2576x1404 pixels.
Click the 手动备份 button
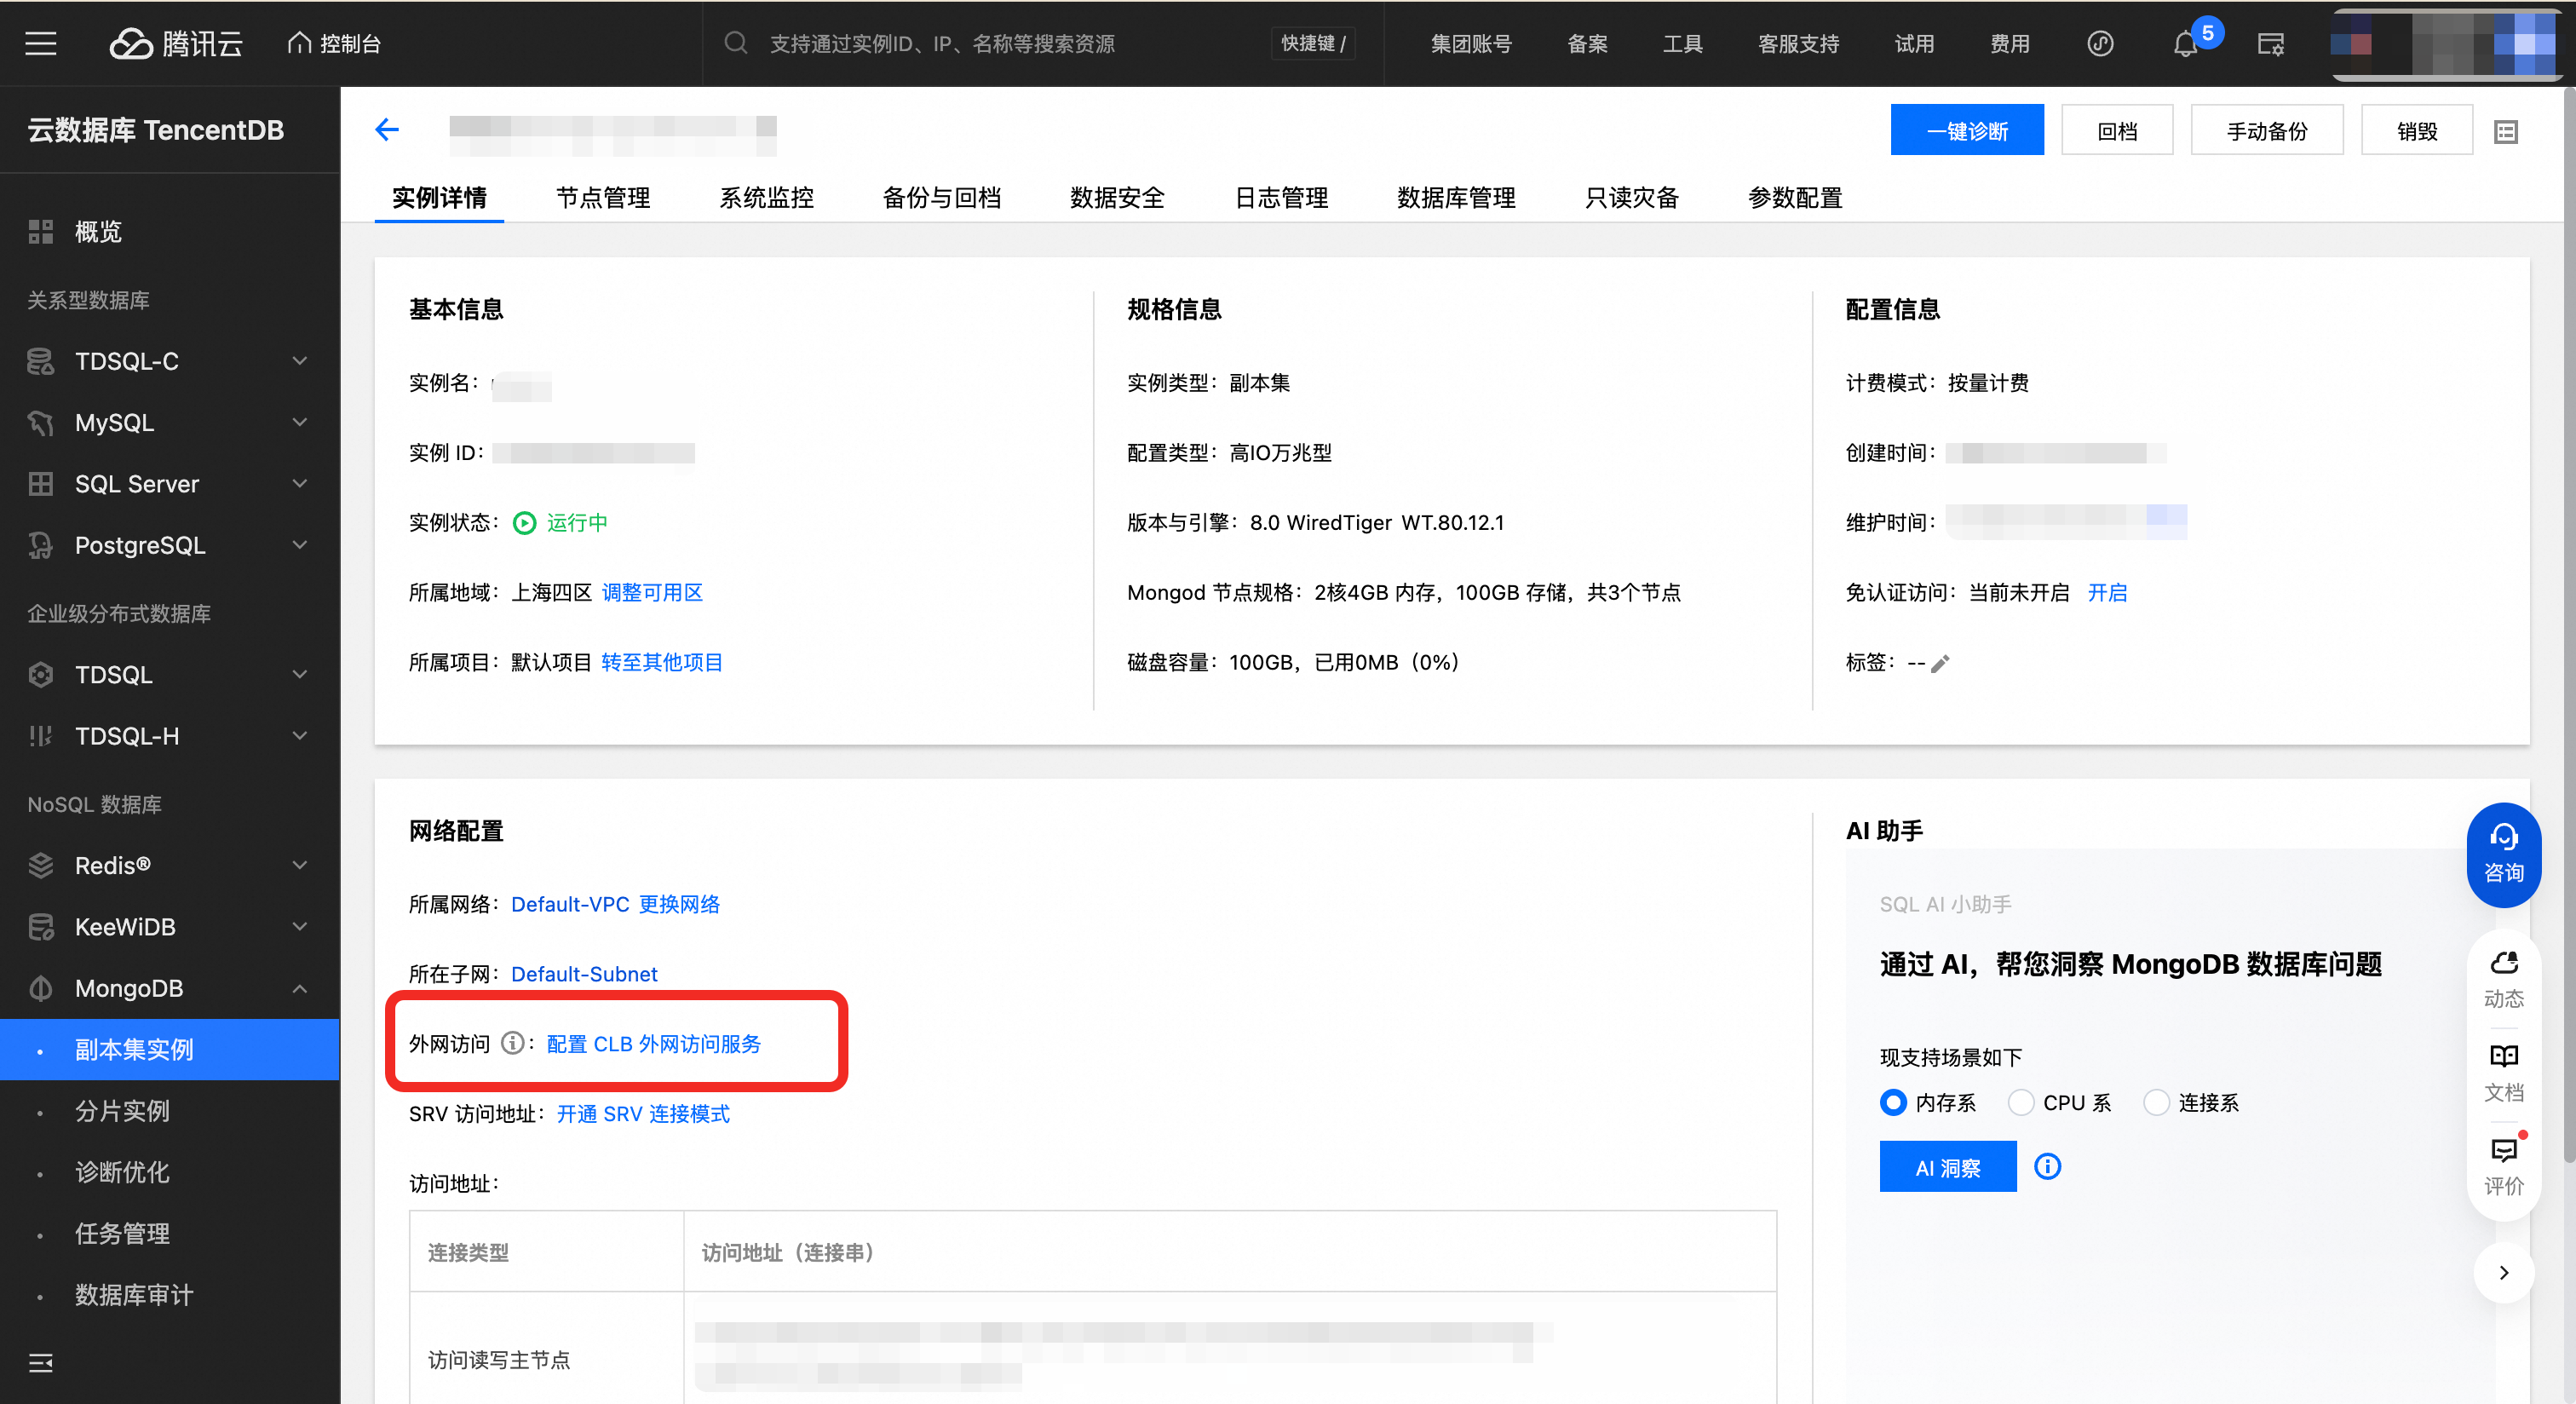2267,130
